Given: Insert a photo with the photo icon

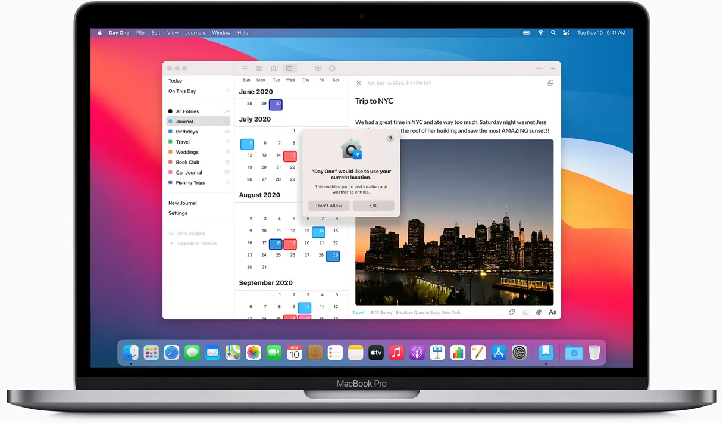Looking at the screenshot, I should tap(525, 312).
